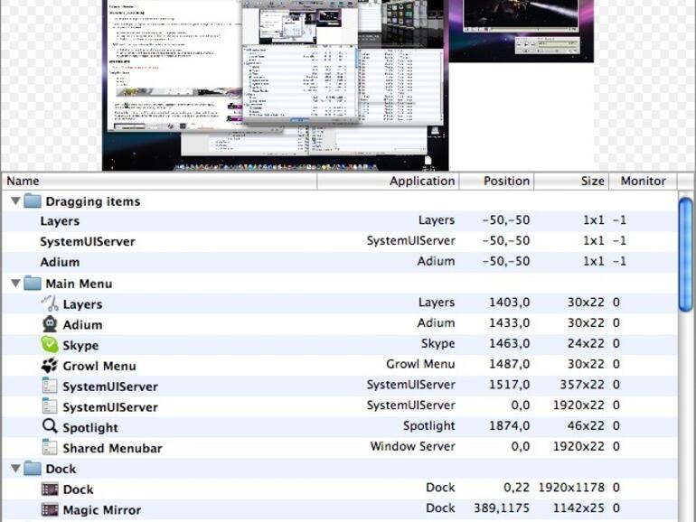
Task: Collapse the Dragging items group
Action: pyautogui.click(x=15, y=200)
